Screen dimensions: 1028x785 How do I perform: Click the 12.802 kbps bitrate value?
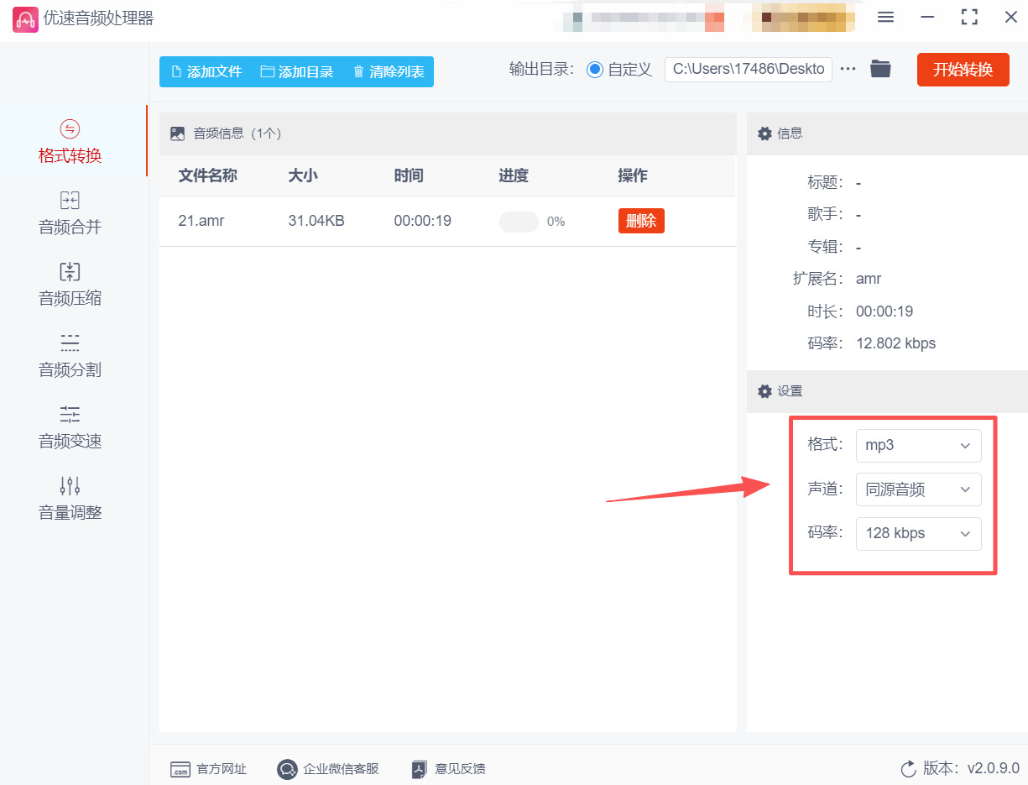[x=895, y=343]
